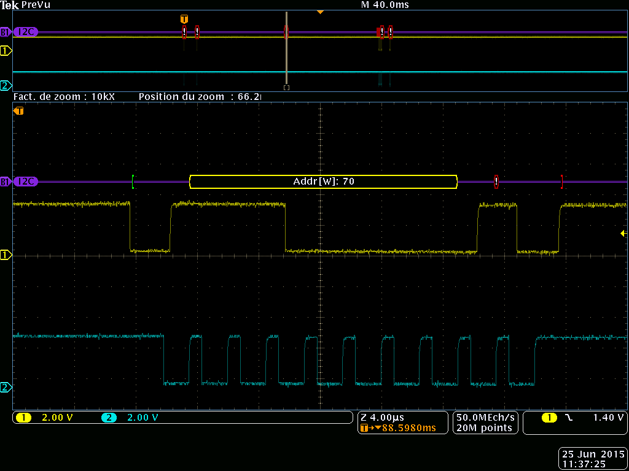Select the channel 2 ground marker in the zoomed view

(x=6, y=388)
